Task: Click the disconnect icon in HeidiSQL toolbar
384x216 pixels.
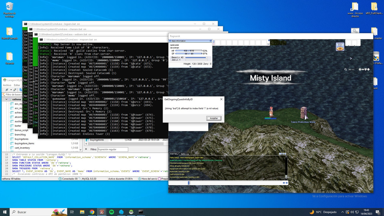Action: point(15,90)
